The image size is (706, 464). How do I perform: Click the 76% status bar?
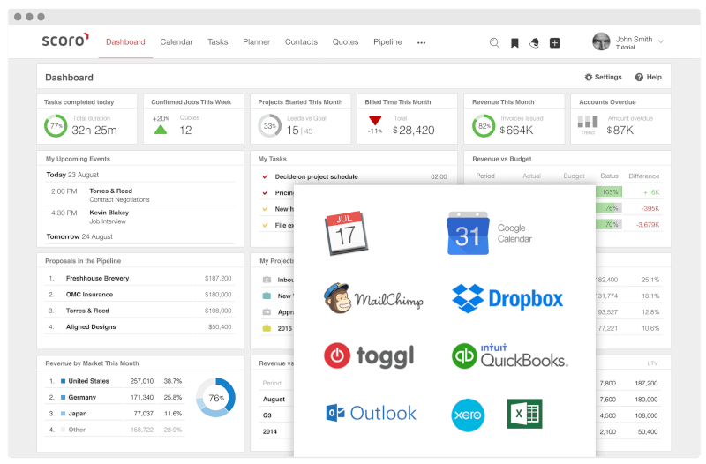point(609,208)
